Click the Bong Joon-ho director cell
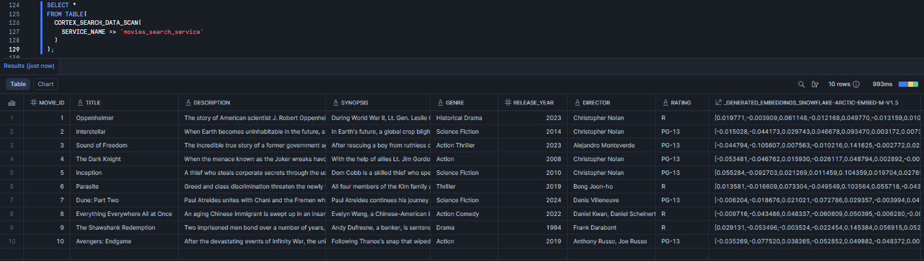The height and width of the screenshot is (261, 924). click(611, 187)
